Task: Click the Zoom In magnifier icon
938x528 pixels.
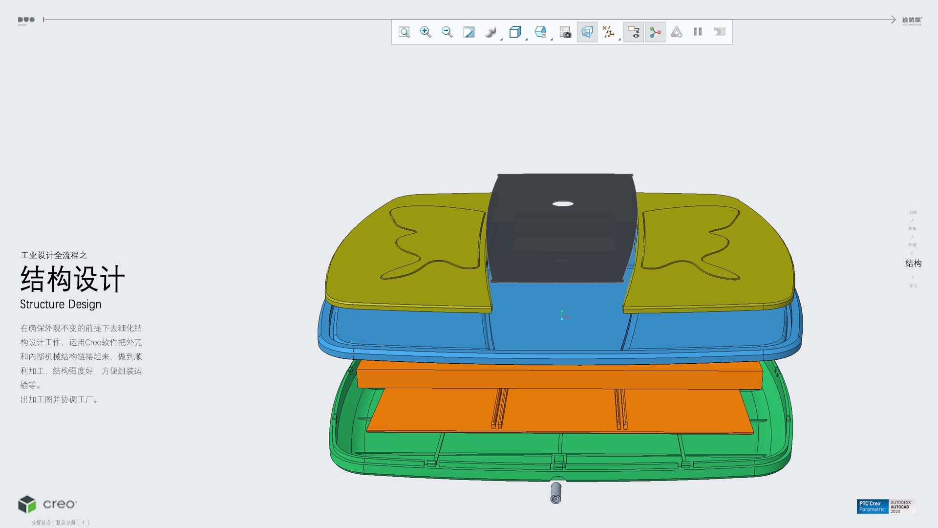Action: point(426,32)
